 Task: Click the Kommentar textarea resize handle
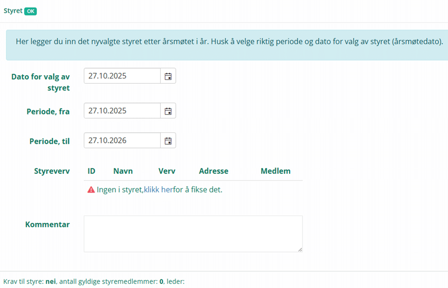coord(300,249)
